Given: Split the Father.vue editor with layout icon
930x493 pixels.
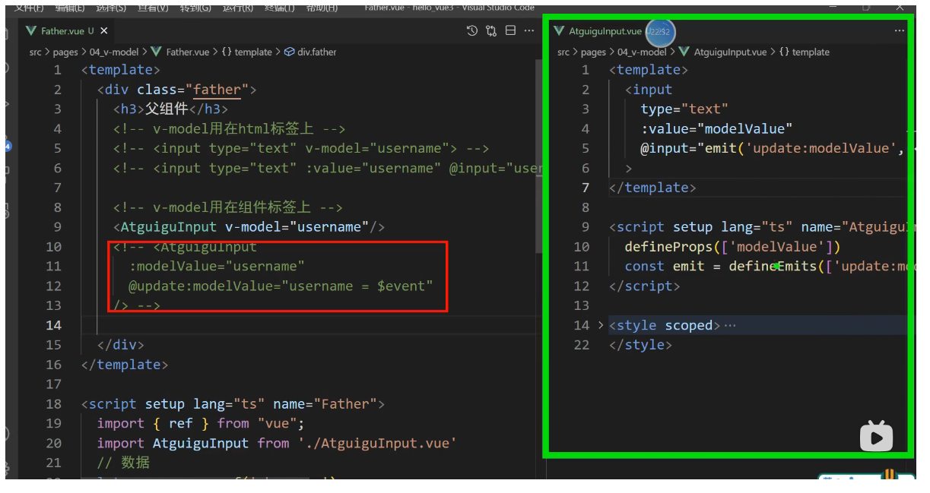Looking at the screenshot, I should click(x=510, y=31).
